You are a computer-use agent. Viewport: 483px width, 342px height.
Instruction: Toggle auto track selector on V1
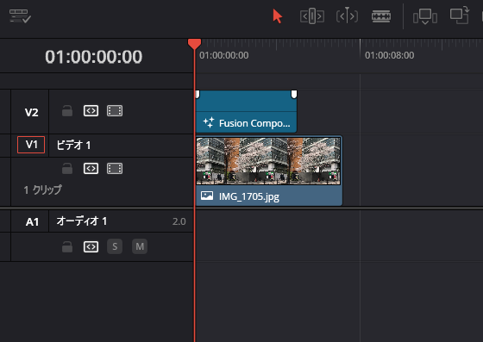(91, 169)
